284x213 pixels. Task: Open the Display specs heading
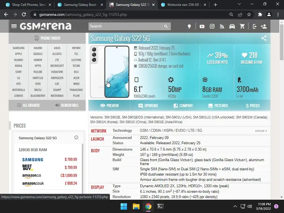click(97, 187)
